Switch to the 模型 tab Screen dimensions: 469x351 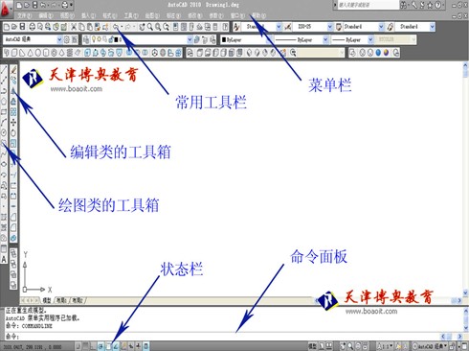pos(47,300)
